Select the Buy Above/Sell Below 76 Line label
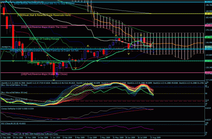Viewport: 212px width, 139px height. pyautogui.click(x=14, y=85)
